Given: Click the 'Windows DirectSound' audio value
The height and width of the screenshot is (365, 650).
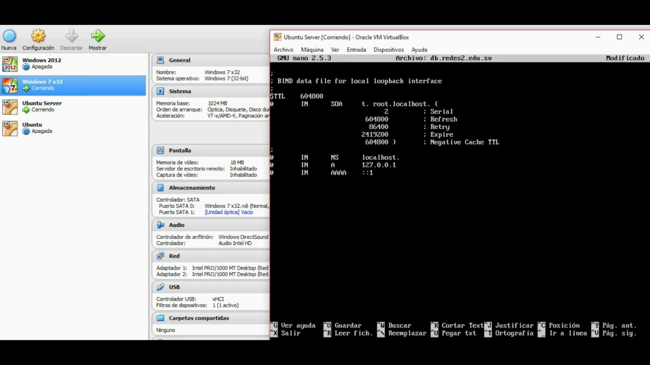Looking at the screenshot, I should [x=243, y=237].
